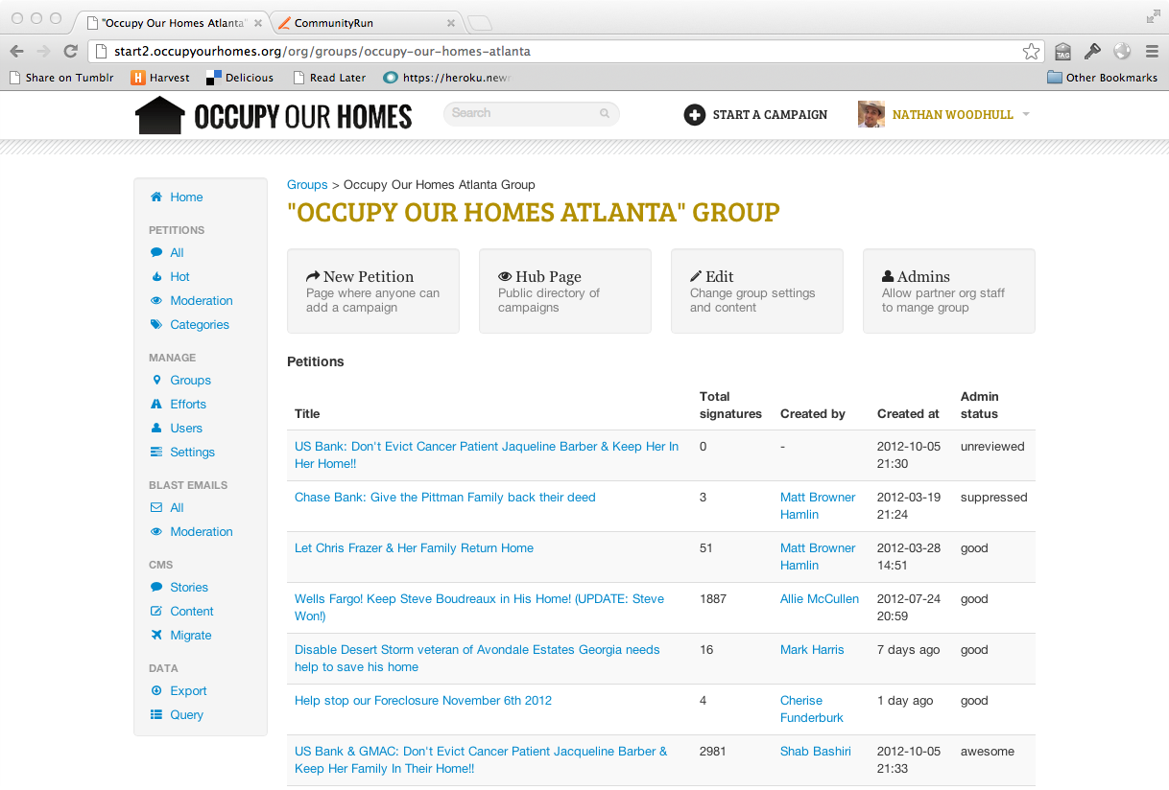
Task: Open the Other Bookmarks folder
Action: click(1102, 78)
